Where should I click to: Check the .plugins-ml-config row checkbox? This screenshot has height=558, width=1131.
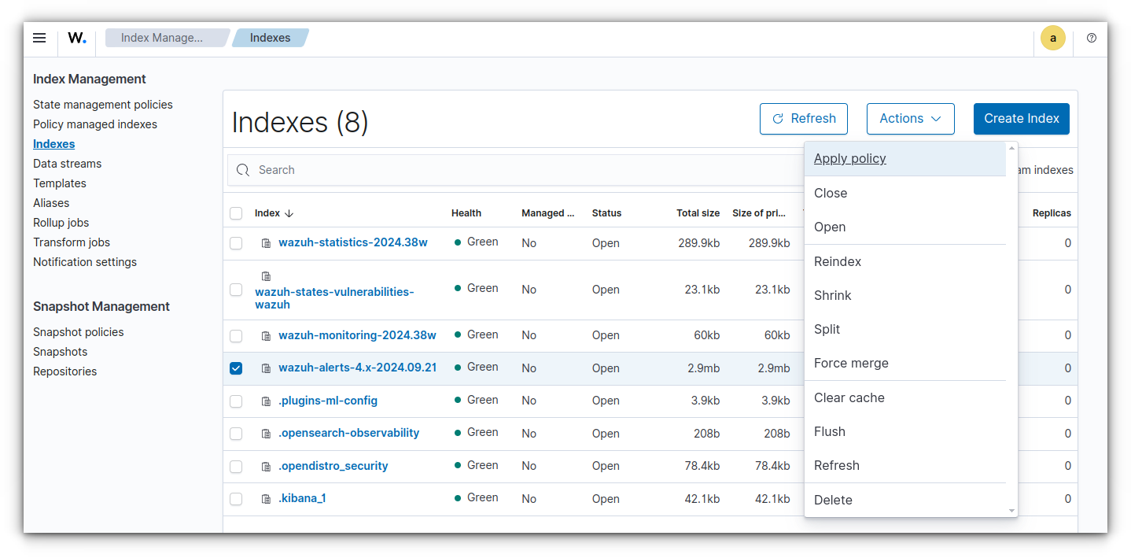pos(236,401)
